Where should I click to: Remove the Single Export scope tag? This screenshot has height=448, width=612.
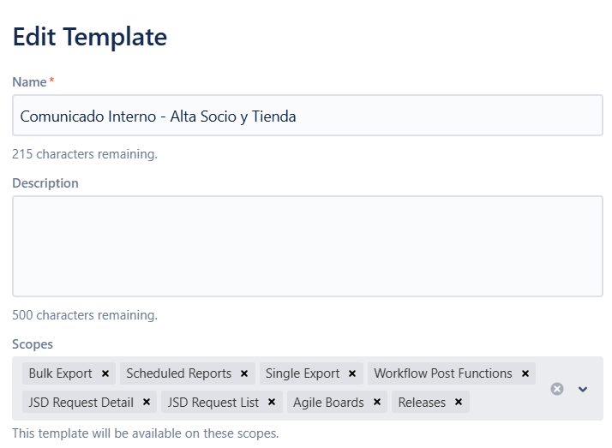tap(352, 373)
